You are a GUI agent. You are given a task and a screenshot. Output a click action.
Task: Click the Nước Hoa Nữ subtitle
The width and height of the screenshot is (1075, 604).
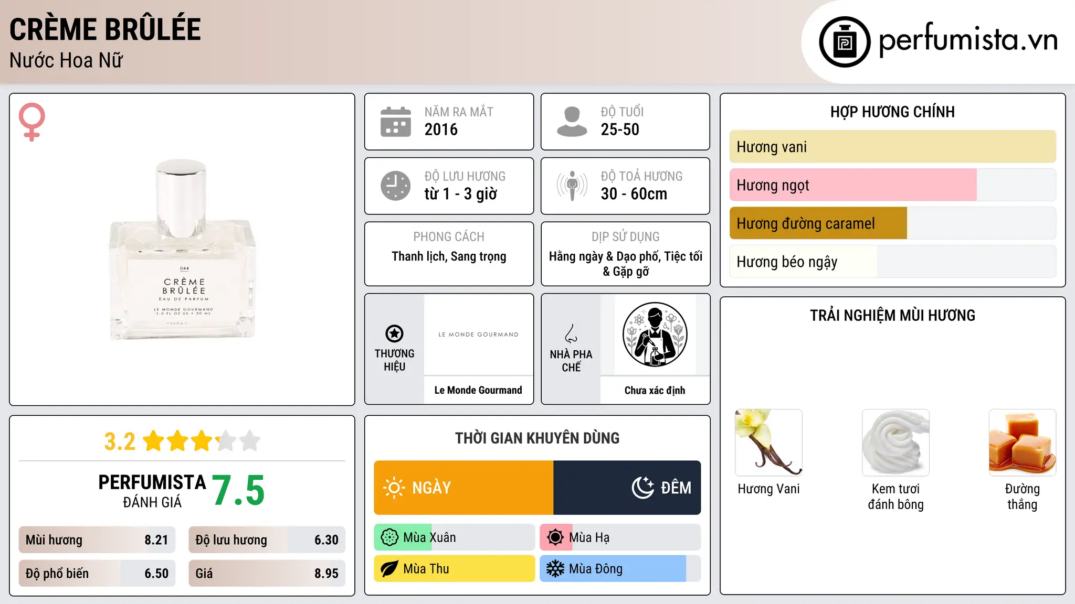tap(66, 60)
